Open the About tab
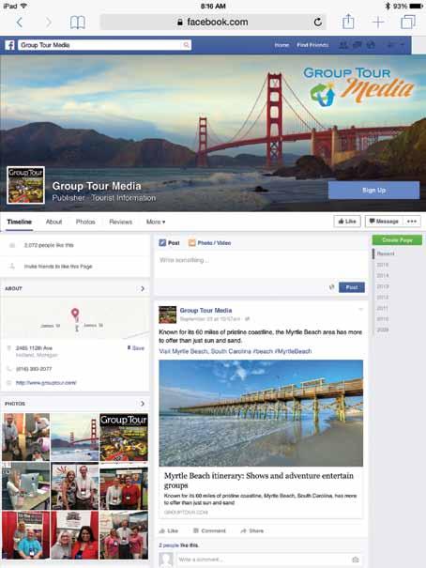The height and width of the screenshot is (568, 426). (x=53, y=222)
